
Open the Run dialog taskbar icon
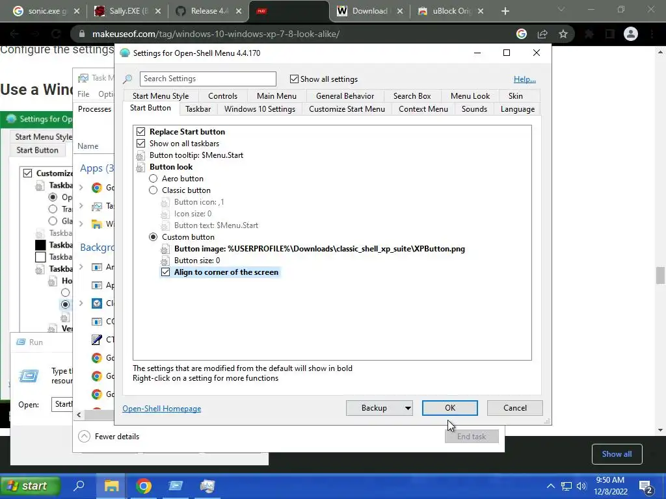click(x=176, y=486)
